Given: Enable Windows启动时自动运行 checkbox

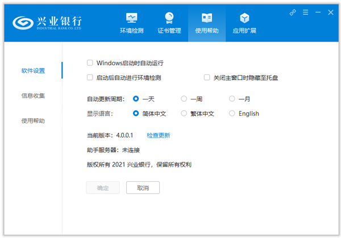Looking at the screenshot, I should [x=90, y=63].
